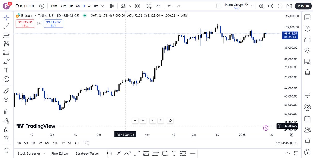313x158 pixels.
Task: Create an alert with the clock-plus icon
Action: (149, 6)
